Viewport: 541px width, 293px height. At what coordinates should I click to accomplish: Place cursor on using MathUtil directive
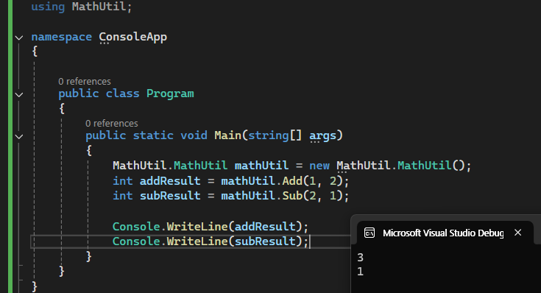82,7
